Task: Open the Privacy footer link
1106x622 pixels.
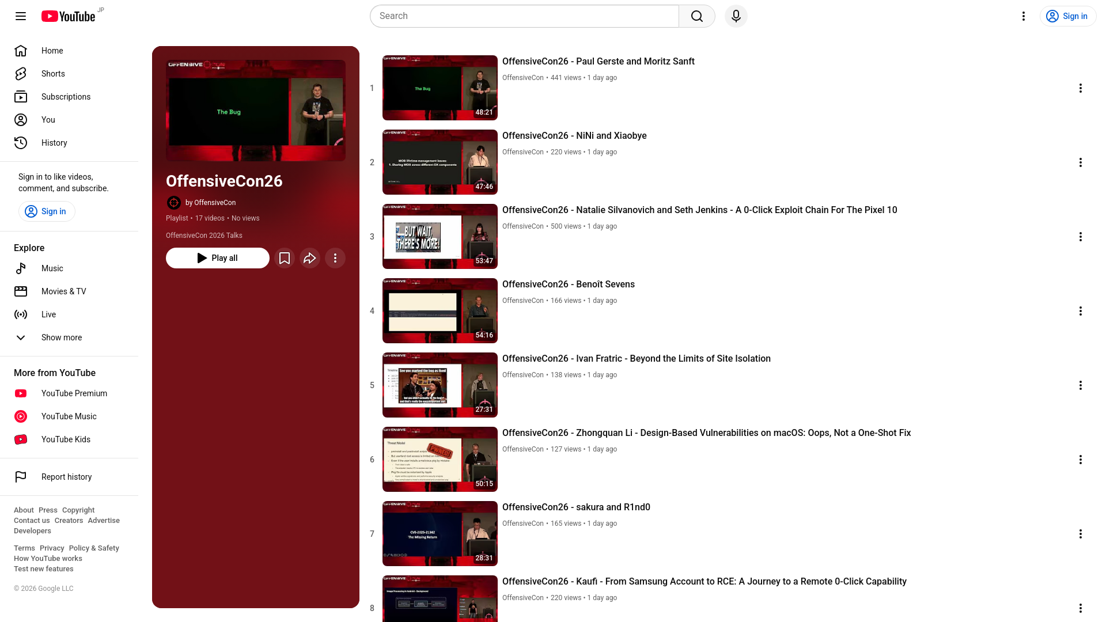Action: (x=52, y=548)
